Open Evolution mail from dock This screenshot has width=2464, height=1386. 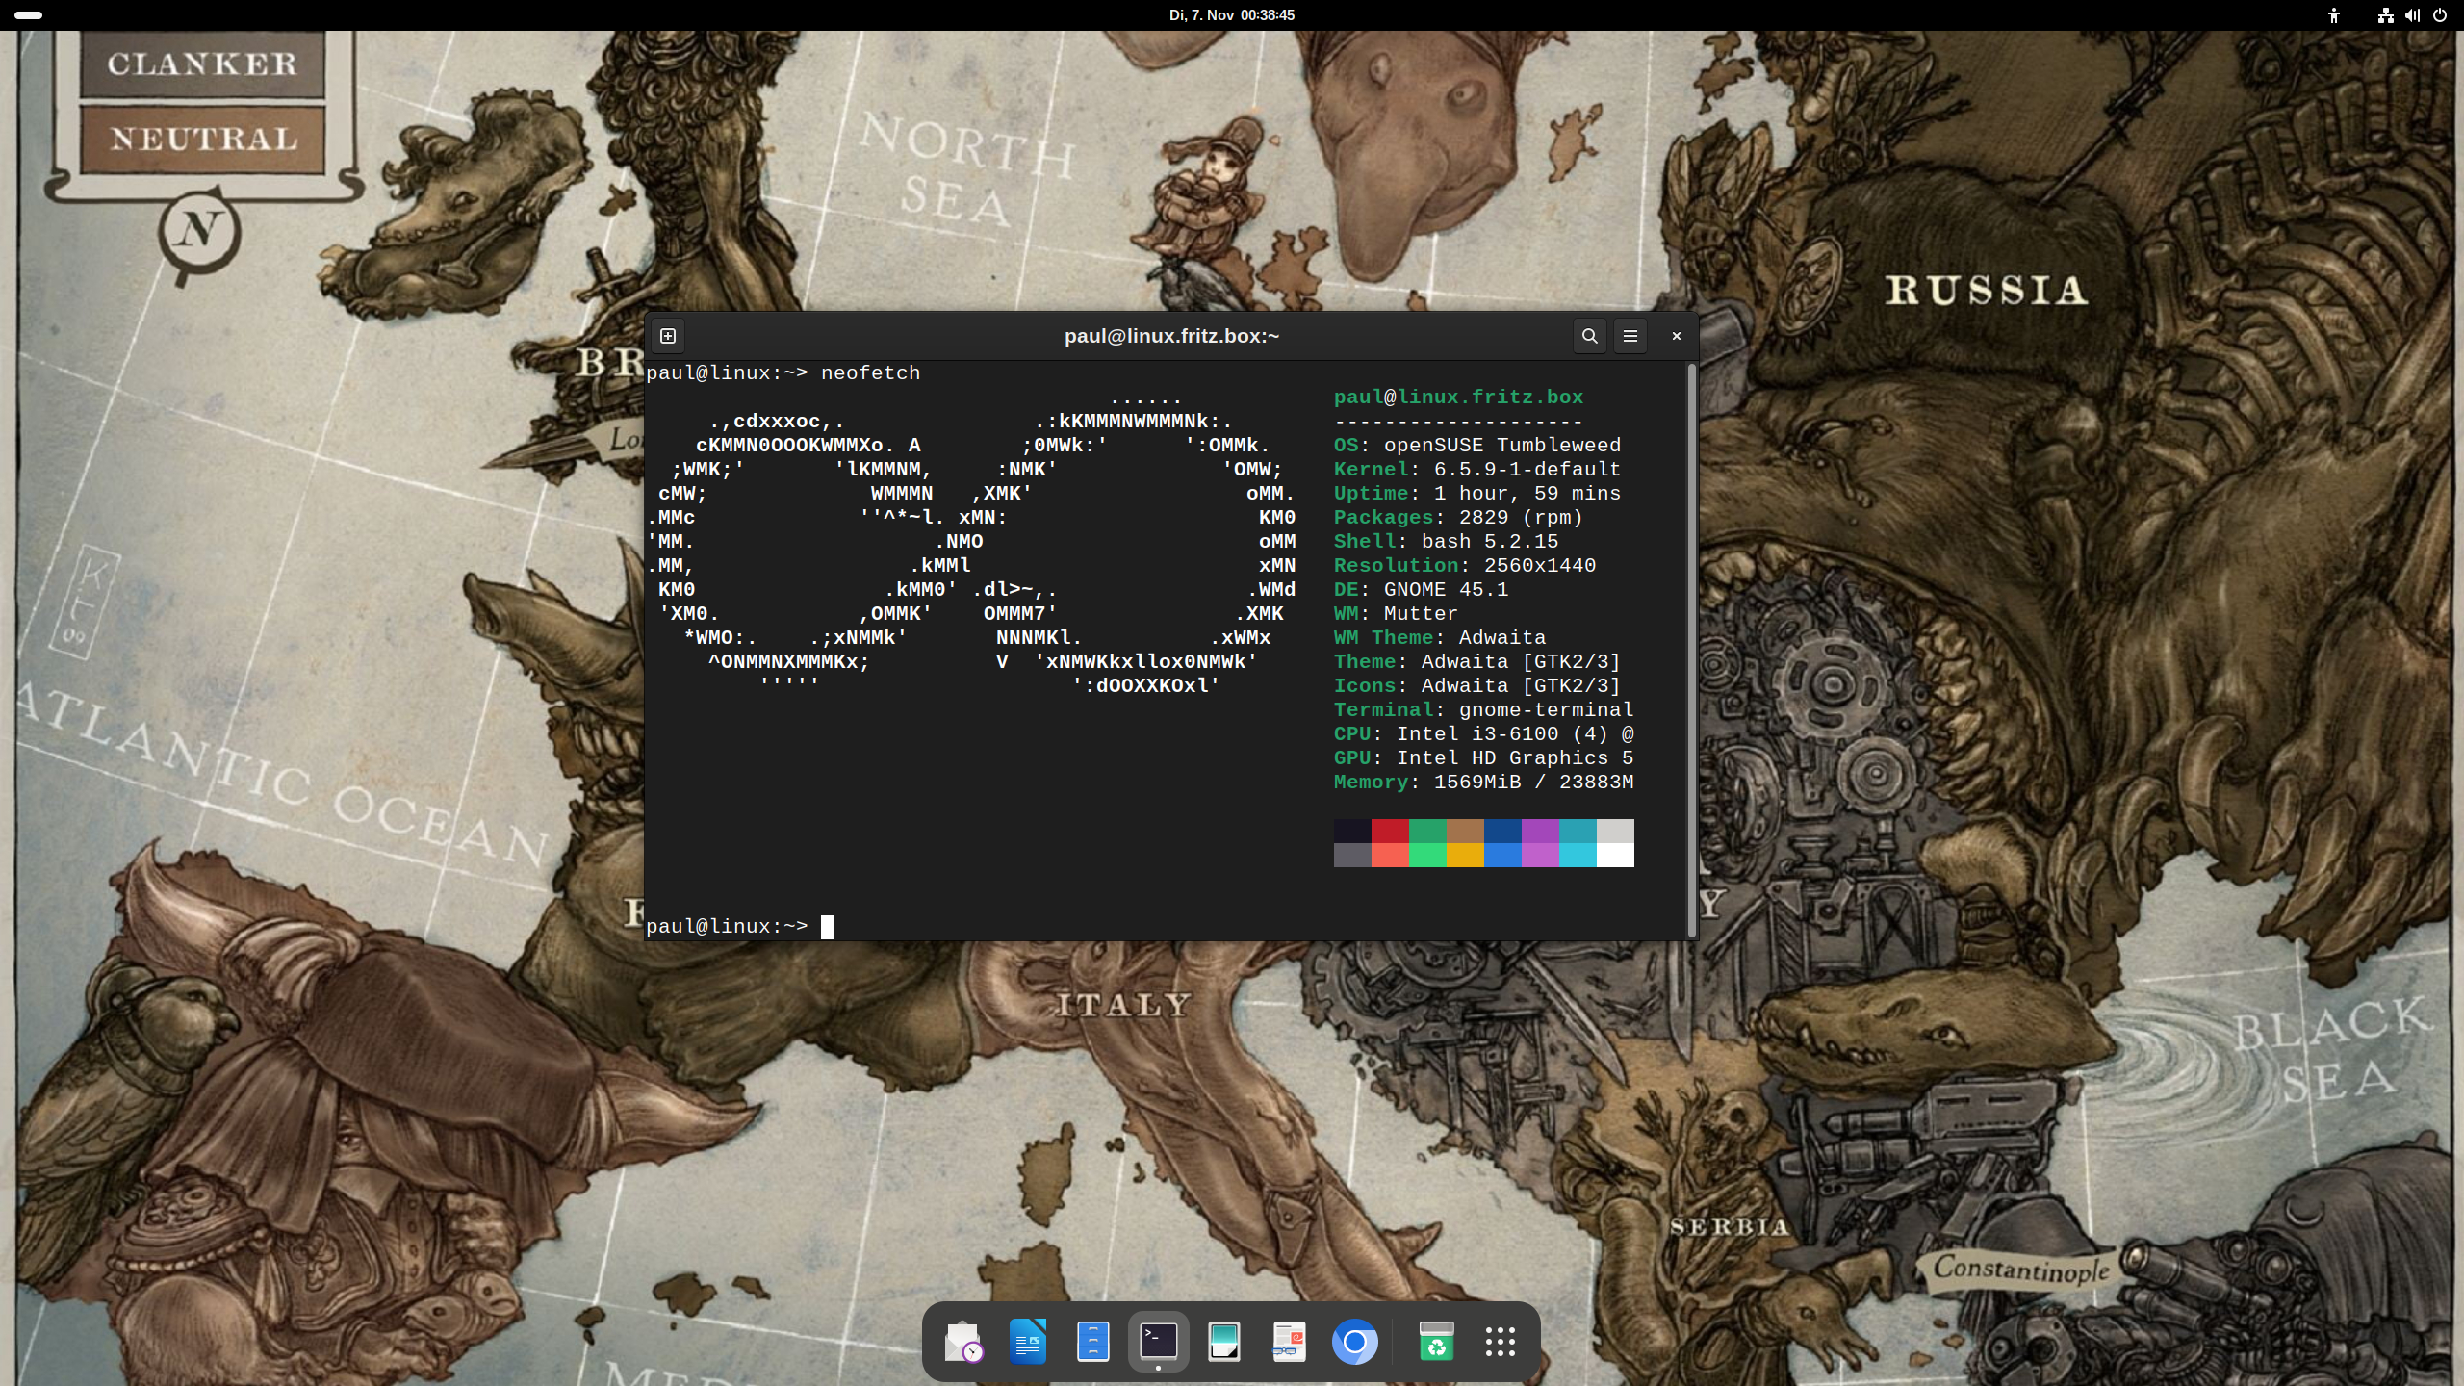pyautogui.click(x=962, y=1342)
